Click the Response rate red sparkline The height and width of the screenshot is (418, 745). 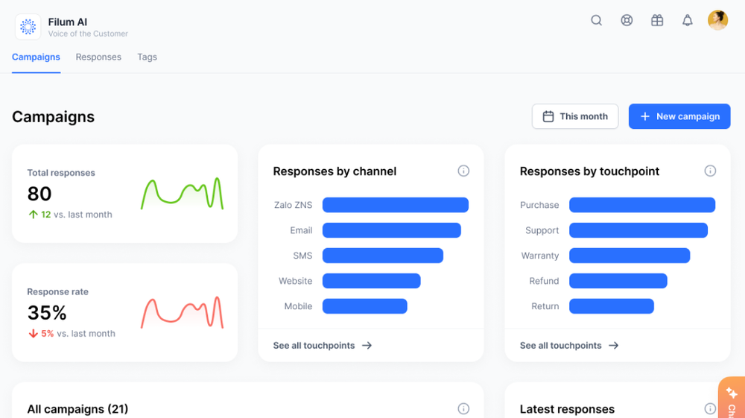[x=182, y=312]
